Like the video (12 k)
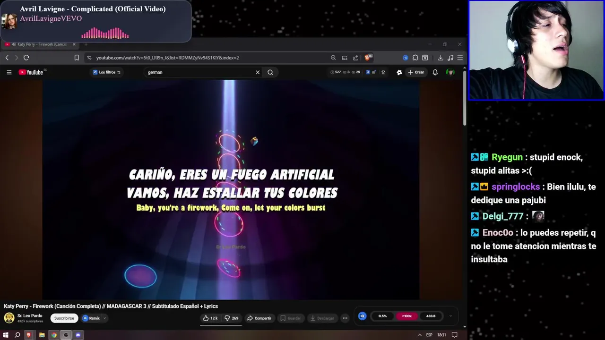 210,318
